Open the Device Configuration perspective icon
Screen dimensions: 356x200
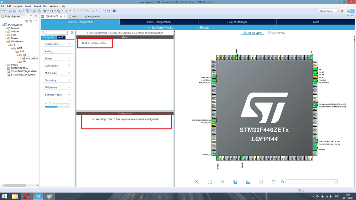(x=352, y=11)
